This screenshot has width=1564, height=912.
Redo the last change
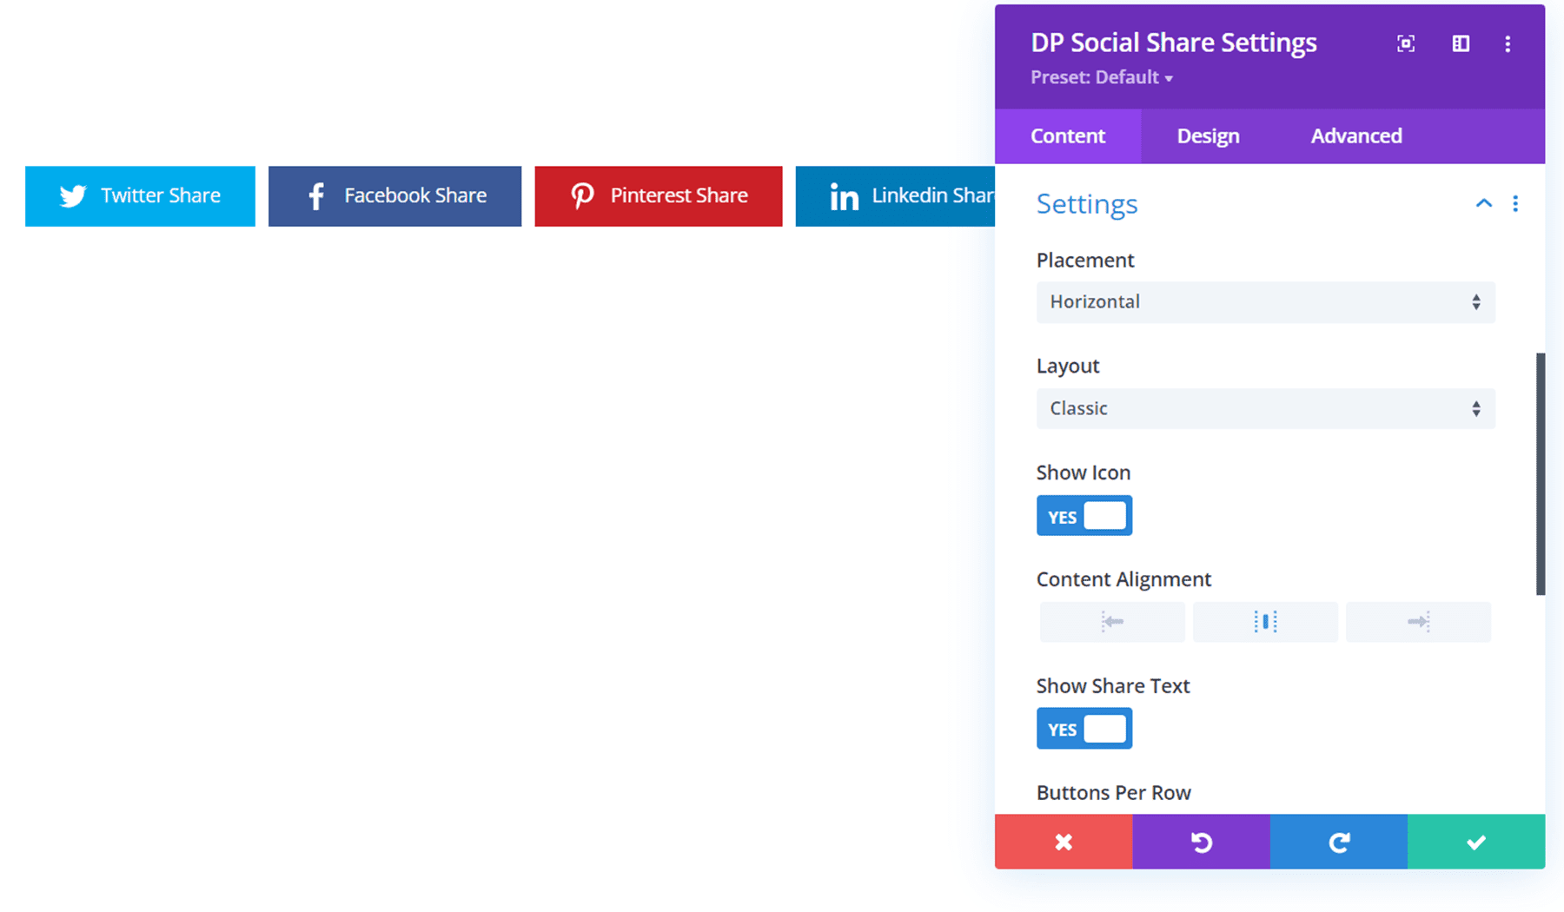pyautogui.click(x=1338, y=842)
